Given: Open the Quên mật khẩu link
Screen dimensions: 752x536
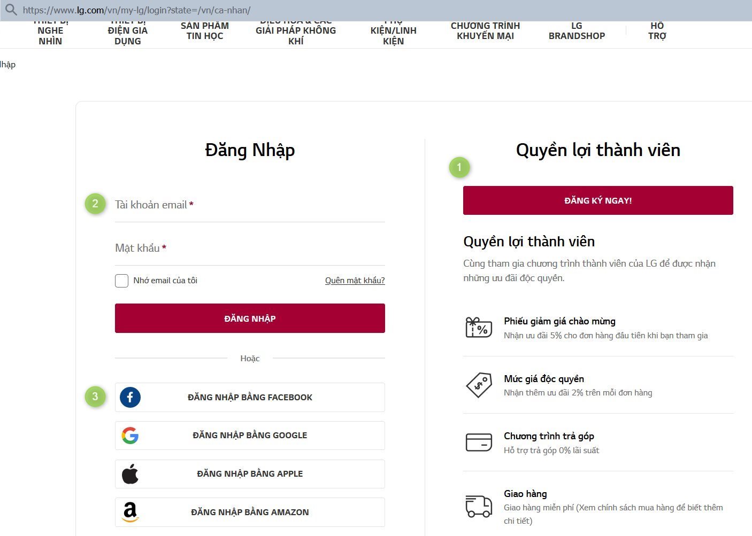Looking at the screenshot, I should pyautogui.click(x=355, y=280).
